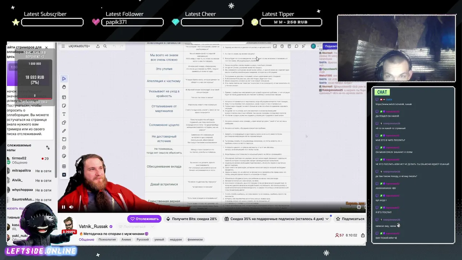Click the Это утопия table row heading
The image size is (462, 260).
click(x=164, y=69)
